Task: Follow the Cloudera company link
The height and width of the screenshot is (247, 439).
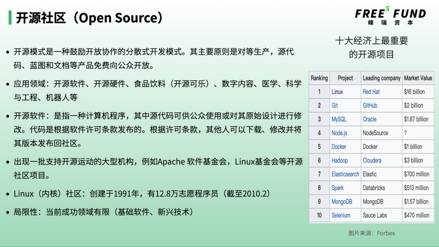Action: [372, 160]
